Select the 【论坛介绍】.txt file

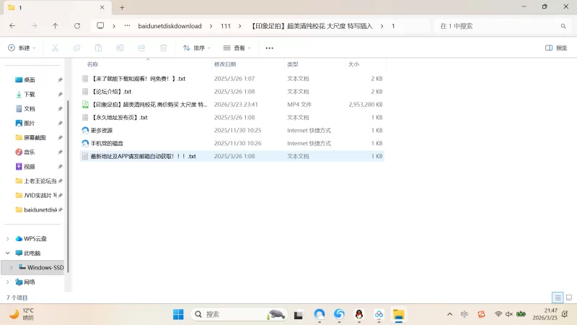pyautogui.click(x=232, y=92)
